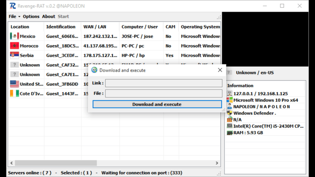Click the Windows logo beside Windows 10 Pro
Viewport: 315px width, 177px height.
229,100
